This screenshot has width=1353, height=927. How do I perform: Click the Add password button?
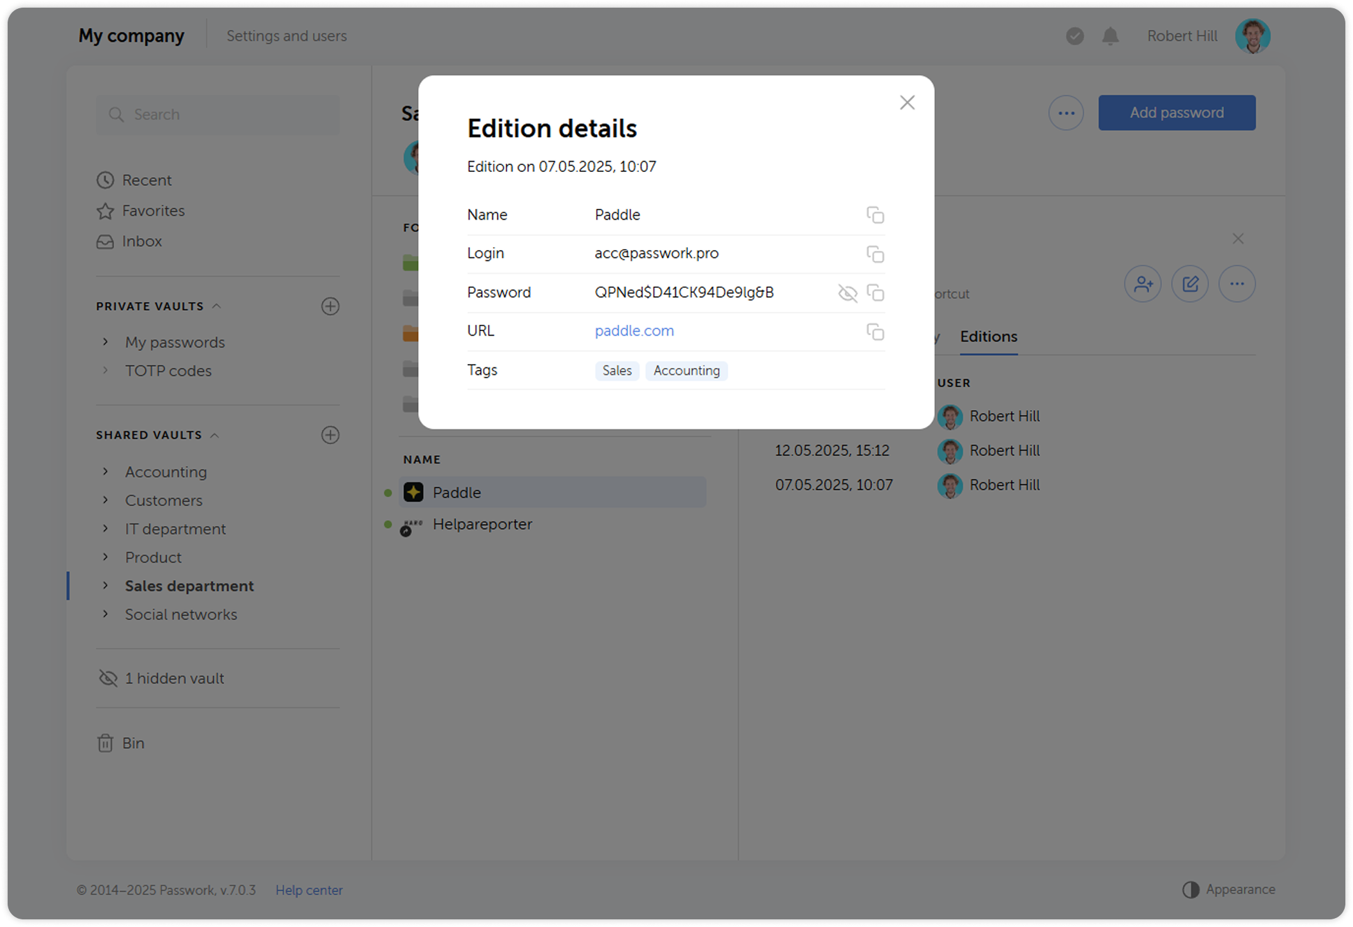[x=1176, y=113]
